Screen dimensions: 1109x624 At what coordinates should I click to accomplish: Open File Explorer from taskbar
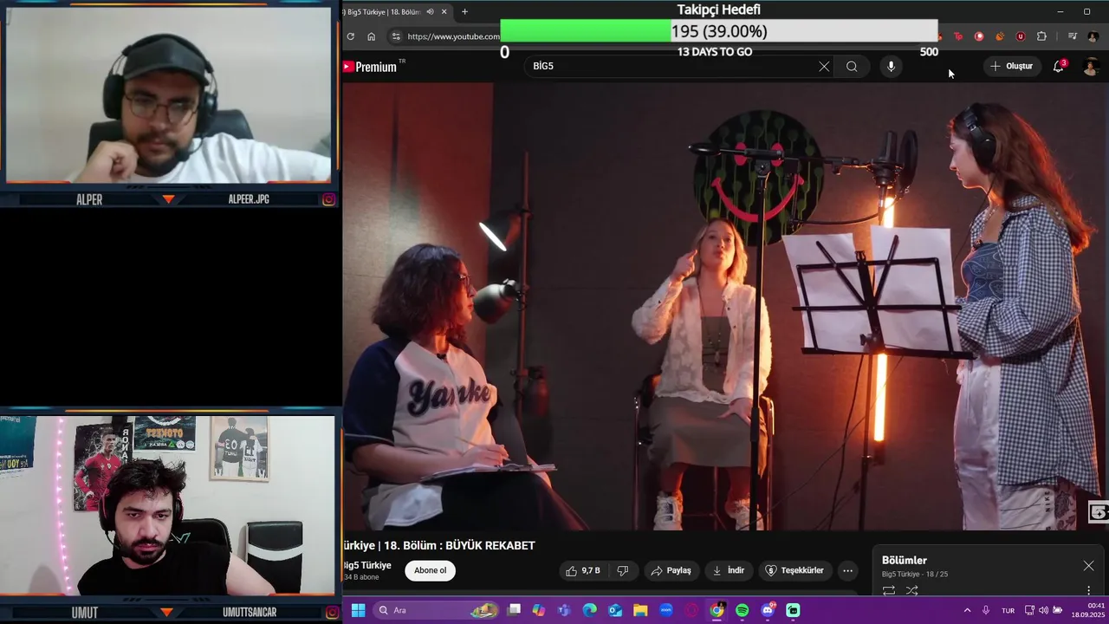[640, 610]
